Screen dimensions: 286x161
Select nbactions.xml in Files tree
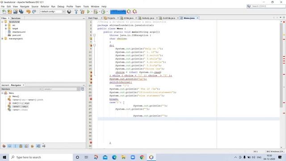coord(19,32)
